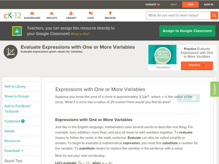Click the Groups icon in the navbar
The height and width of the screenshot is (164, 219).
51,13
